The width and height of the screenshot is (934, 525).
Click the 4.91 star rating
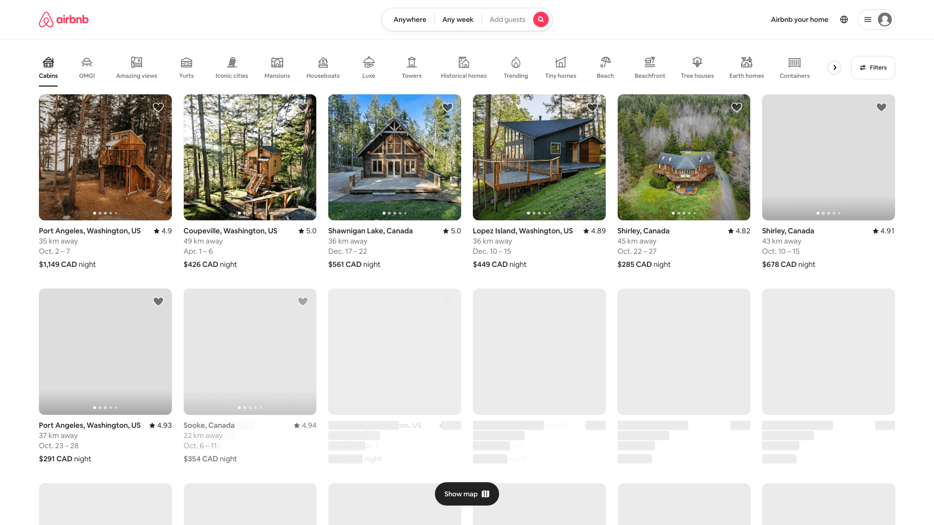click(883, 231)
